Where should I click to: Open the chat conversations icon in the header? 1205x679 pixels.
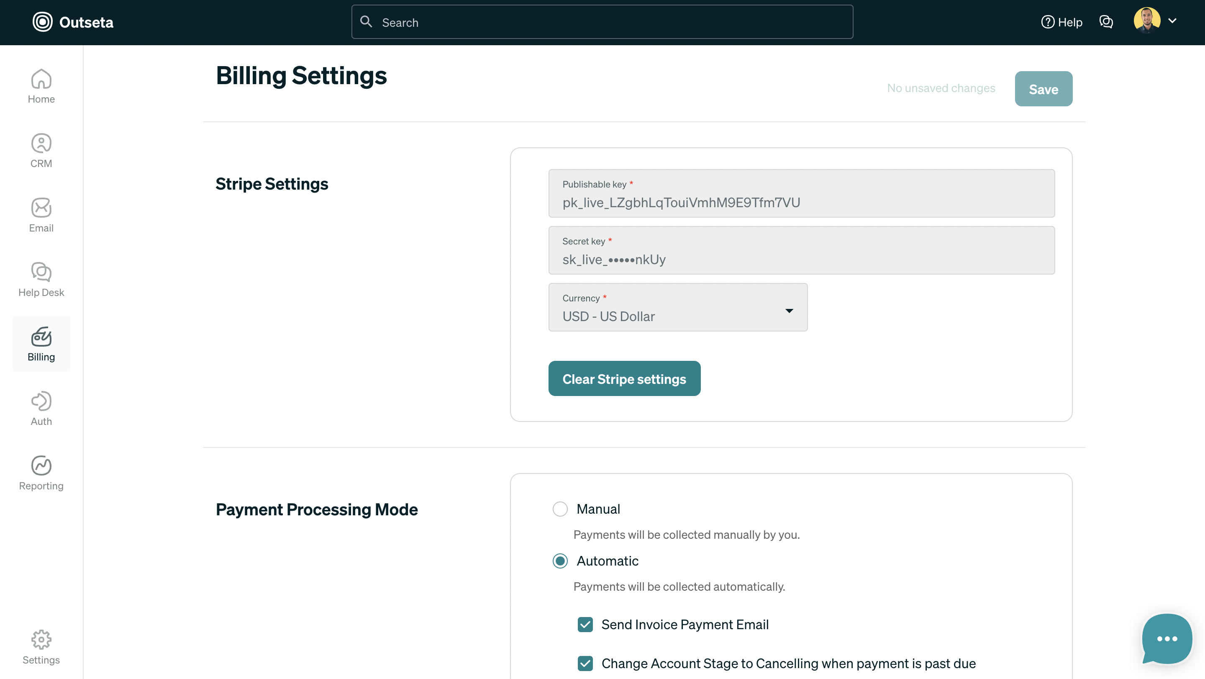pyautogui.click(x=1106, y=21)
